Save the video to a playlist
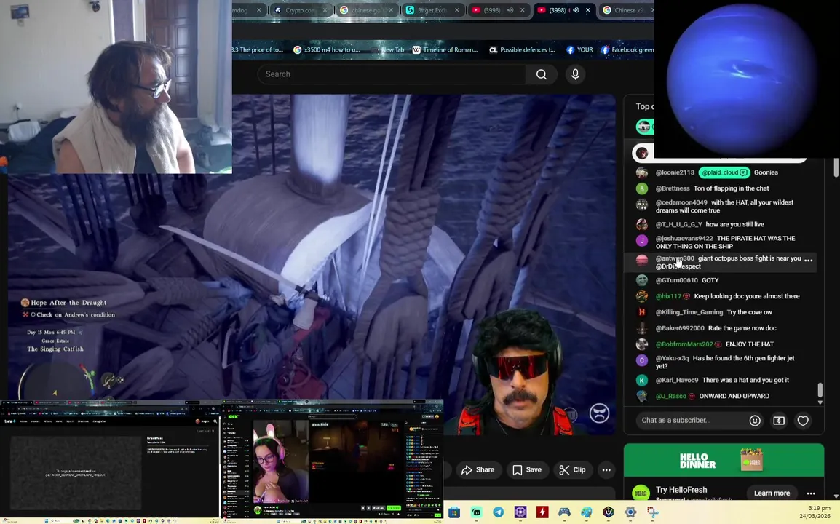This screenshot has width=840, height=524. [x=527, y=470]
